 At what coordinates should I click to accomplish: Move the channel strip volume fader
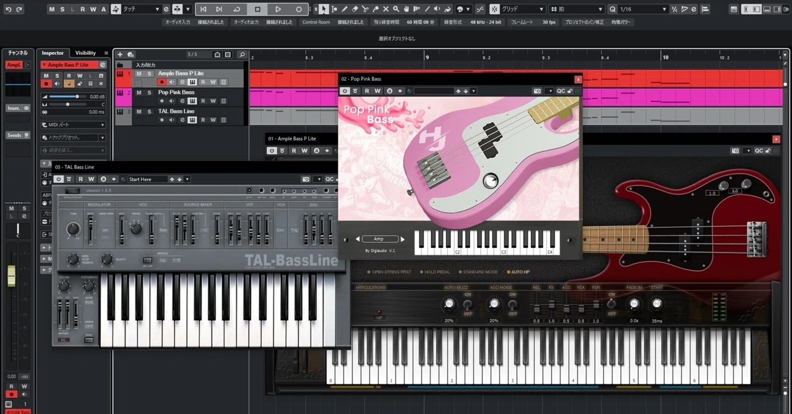[x=11, y=276]
